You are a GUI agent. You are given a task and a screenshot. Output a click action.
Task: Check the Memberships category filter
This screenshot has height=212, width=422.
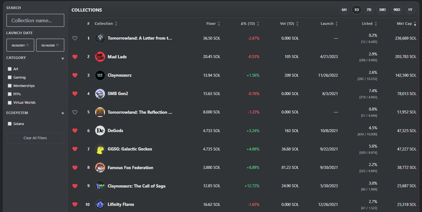[x=10, y=86]
